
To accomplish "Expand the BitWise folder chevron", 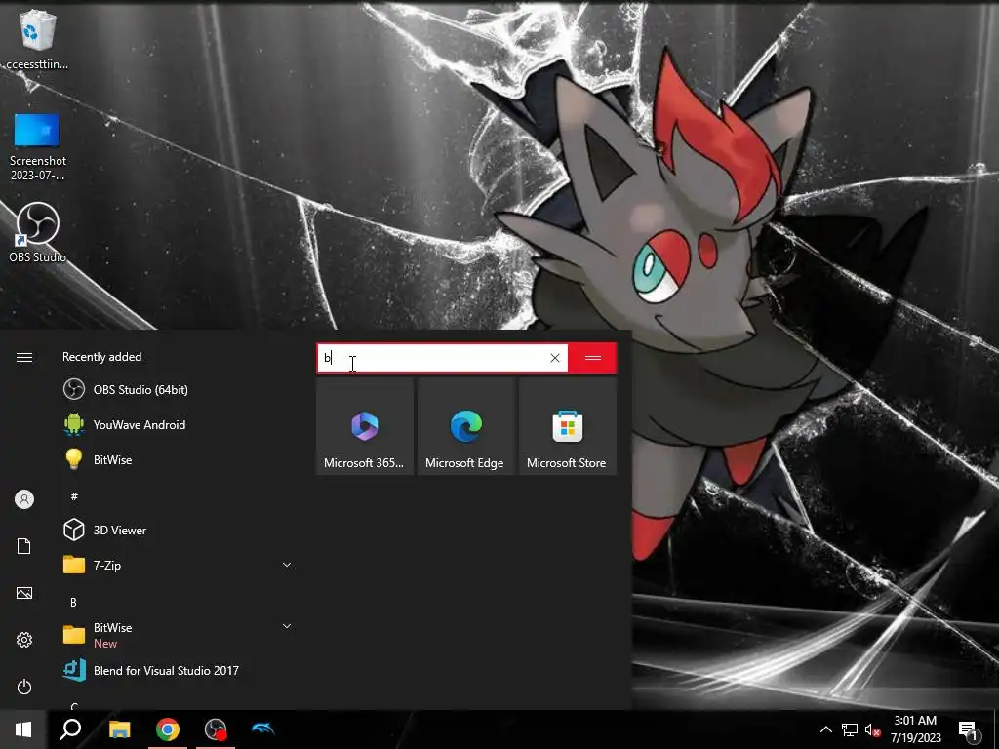I will coord(287,627).
